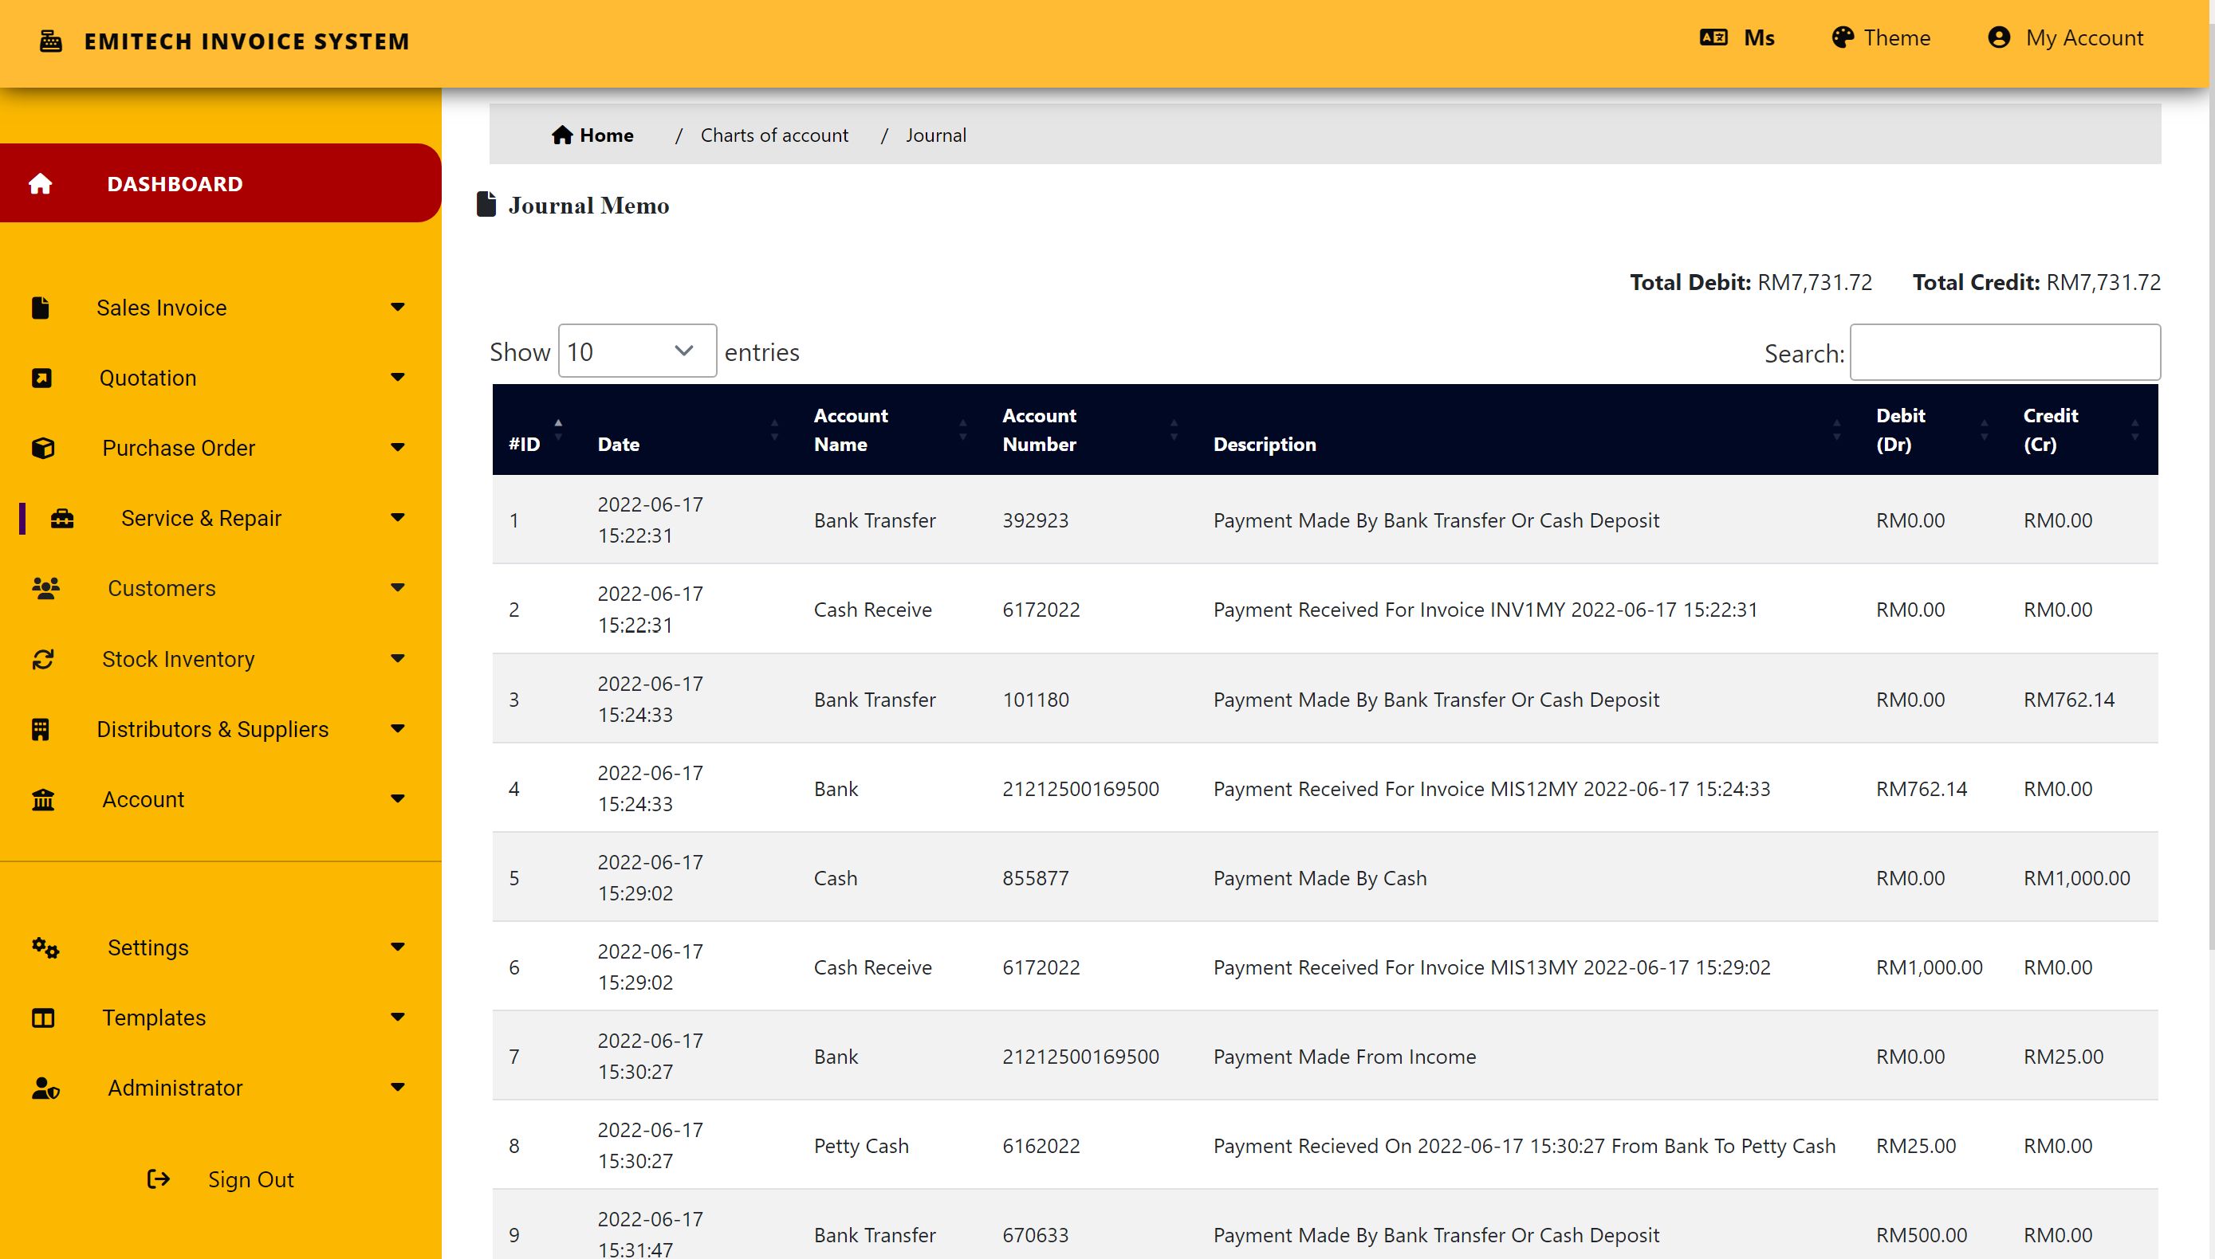Click the language icon beside Ms
2215x1259 pixels.
point(1713,37)
